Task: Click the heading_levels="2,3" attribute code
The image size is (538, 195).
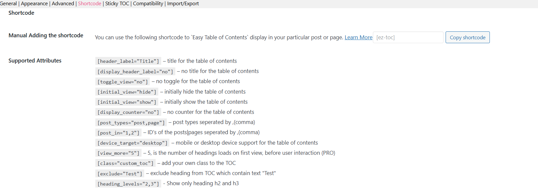Action: [x=128, y=184]
